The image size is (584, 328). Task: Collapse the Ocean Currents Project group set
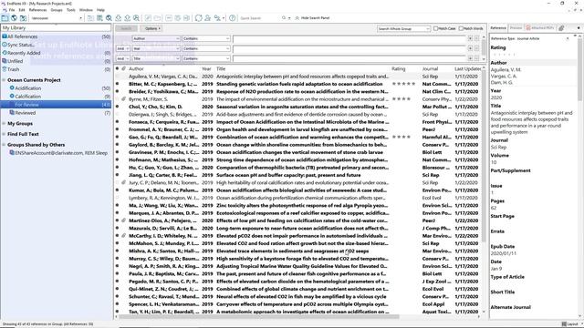pos(4,80)
